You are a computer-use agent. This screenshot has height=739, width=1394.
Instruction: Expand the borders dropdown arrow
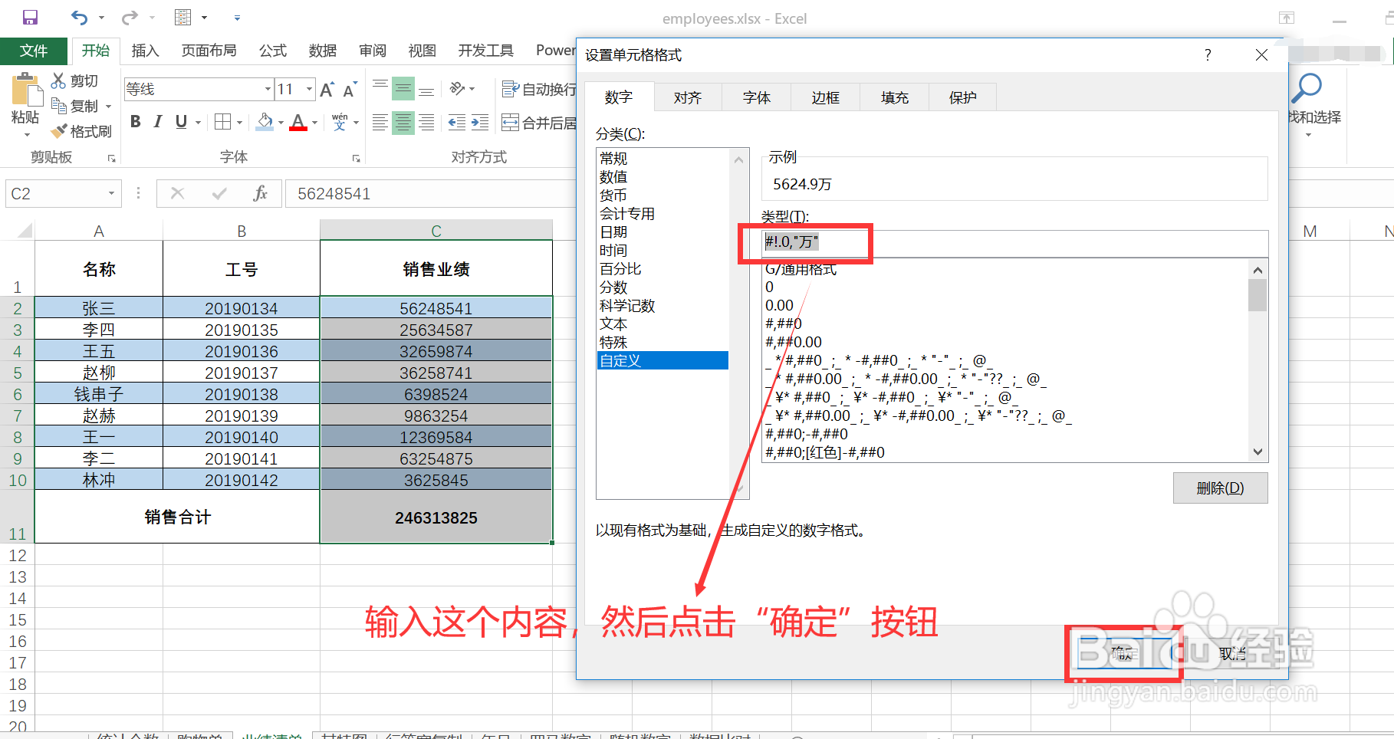[239, 123]
